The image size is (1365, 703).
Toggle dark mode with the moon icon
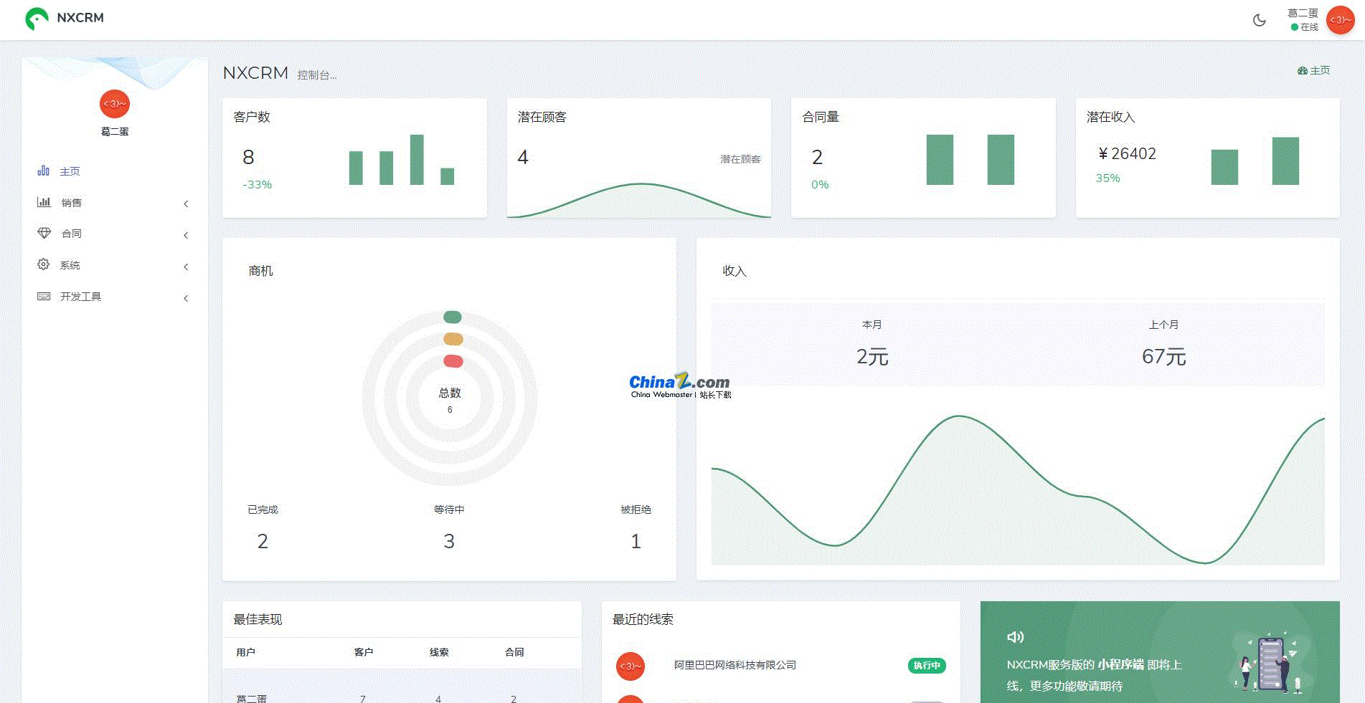click(1259, 20)
